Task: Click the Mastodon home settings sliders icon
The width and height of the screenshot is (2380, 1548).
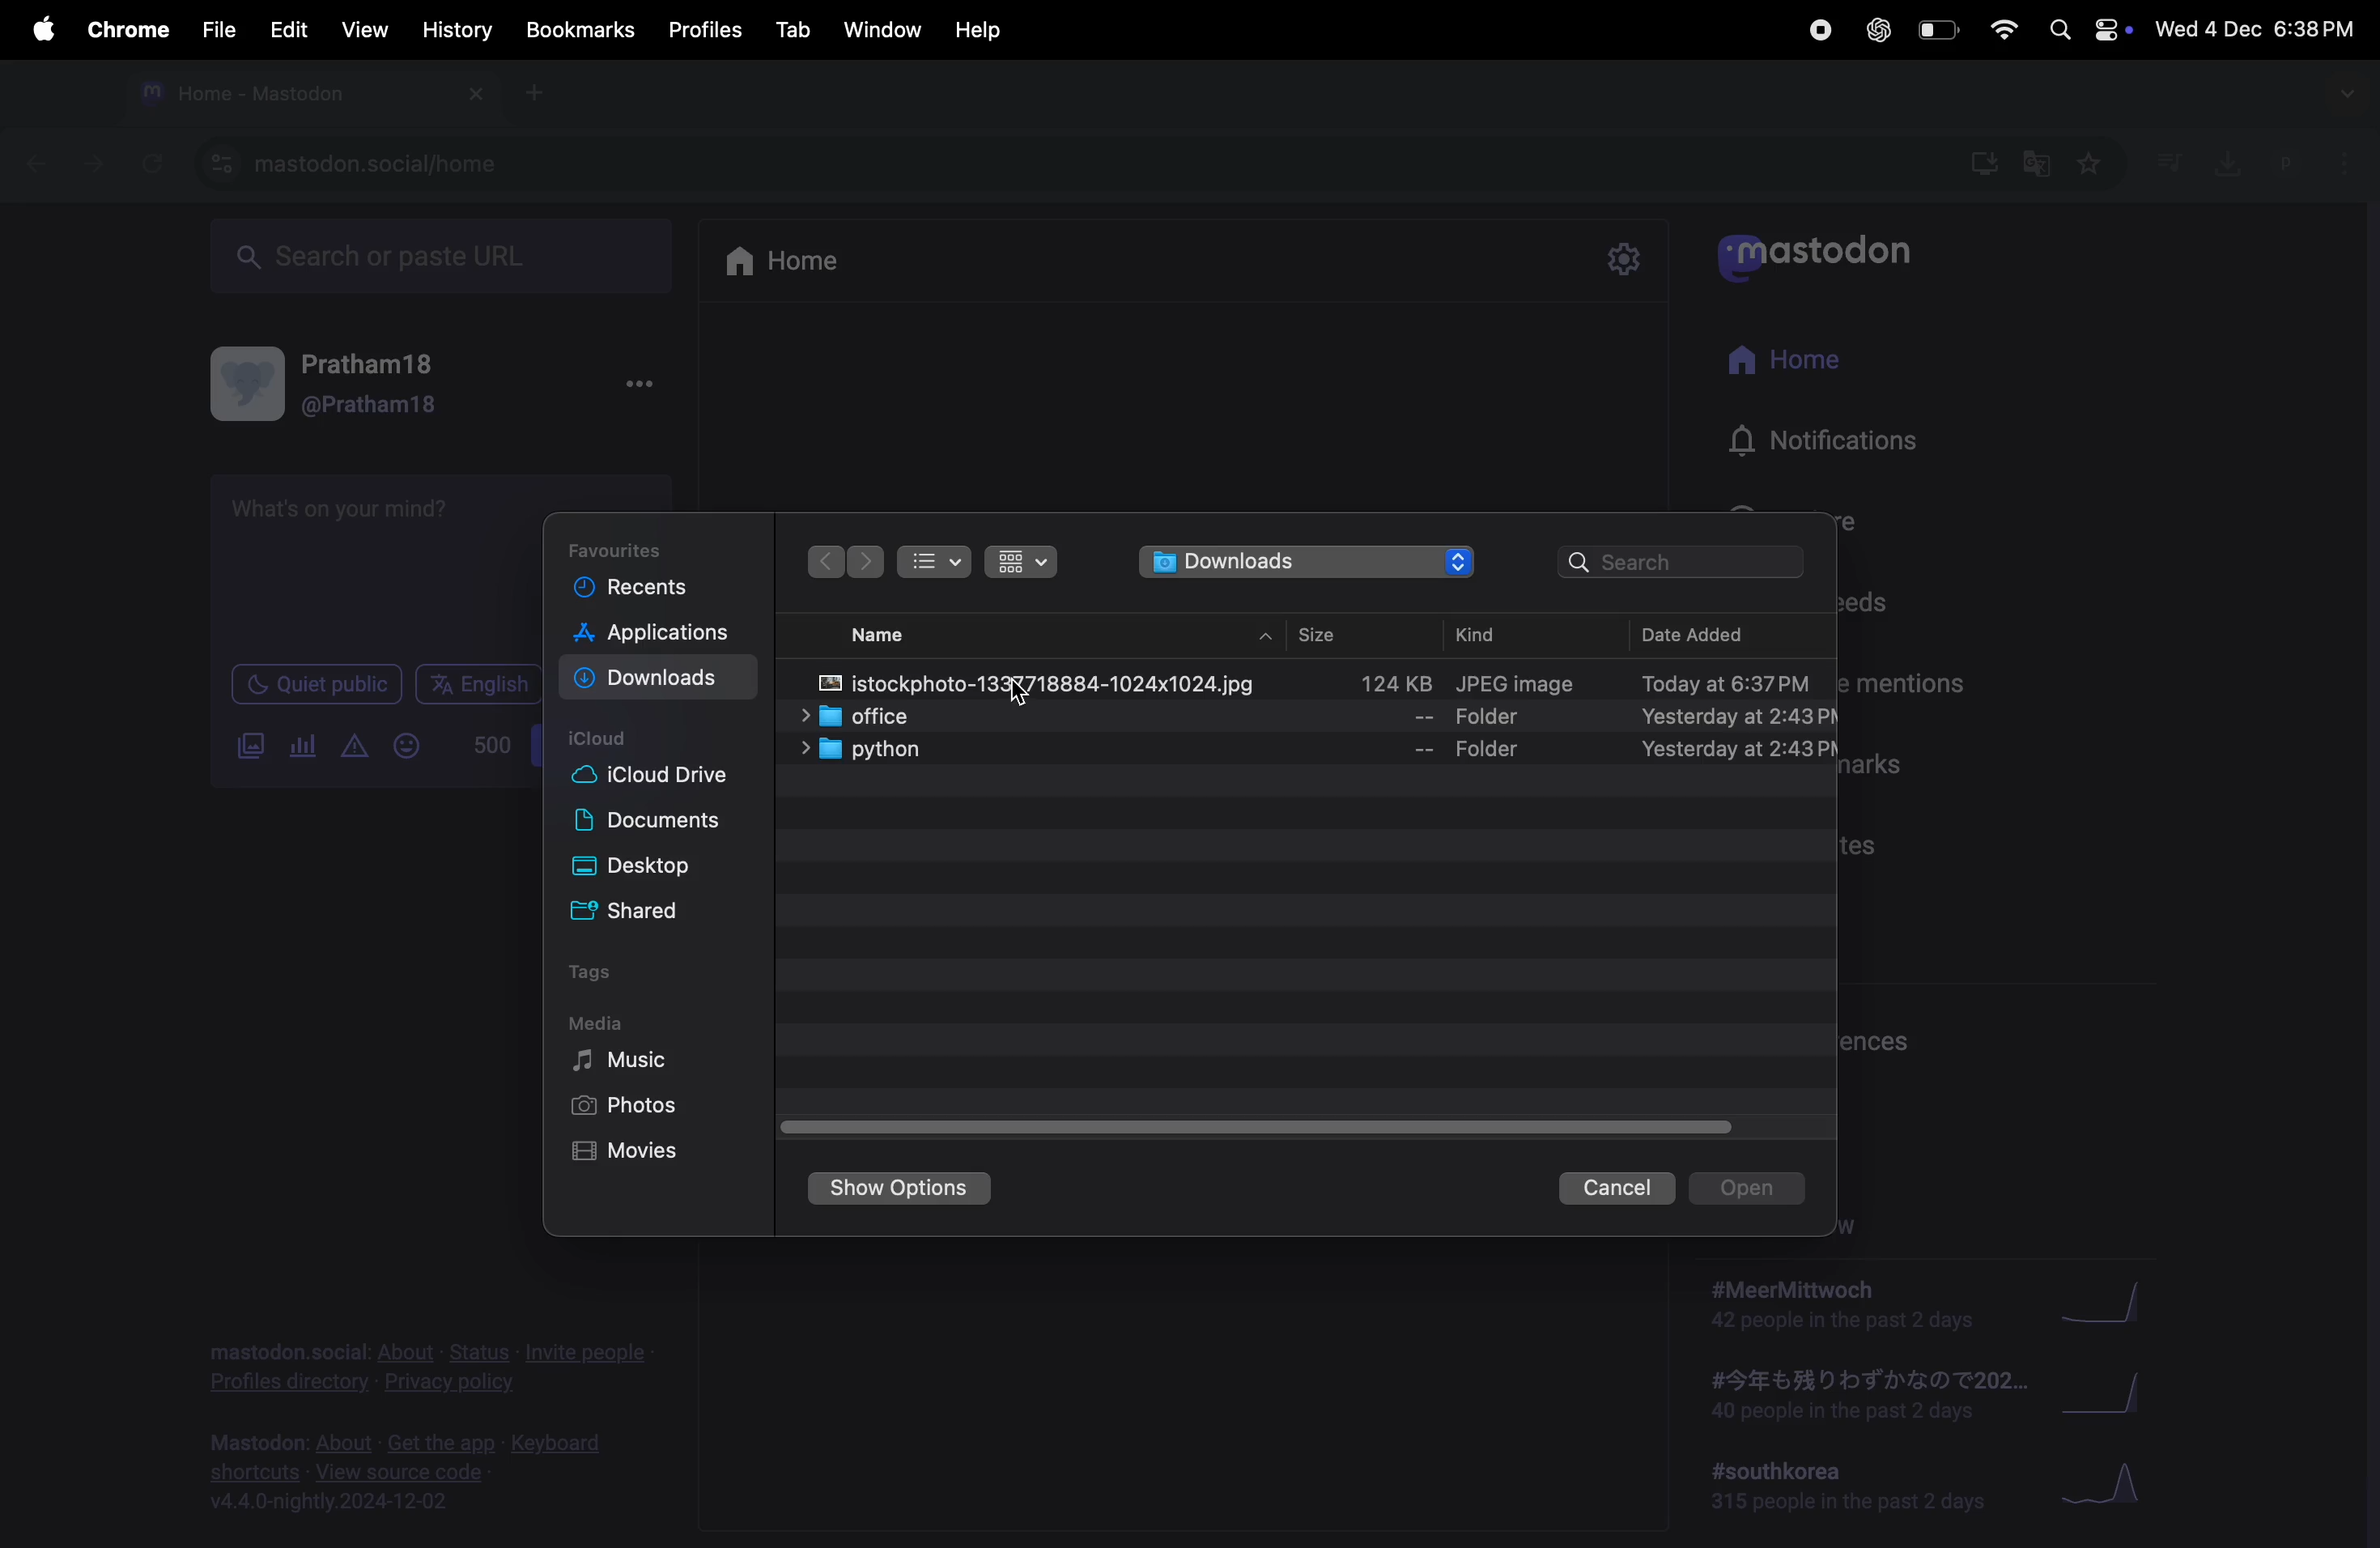Action: (x=1624, y=260)
